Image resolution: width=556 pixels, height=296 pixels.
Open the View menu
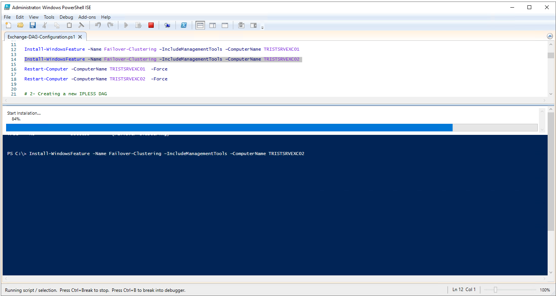(x=34, y=17)
